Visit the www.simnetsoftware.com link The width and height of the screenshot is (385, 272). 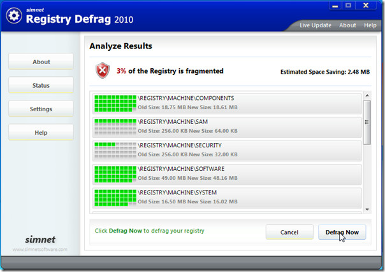point(40,250)
